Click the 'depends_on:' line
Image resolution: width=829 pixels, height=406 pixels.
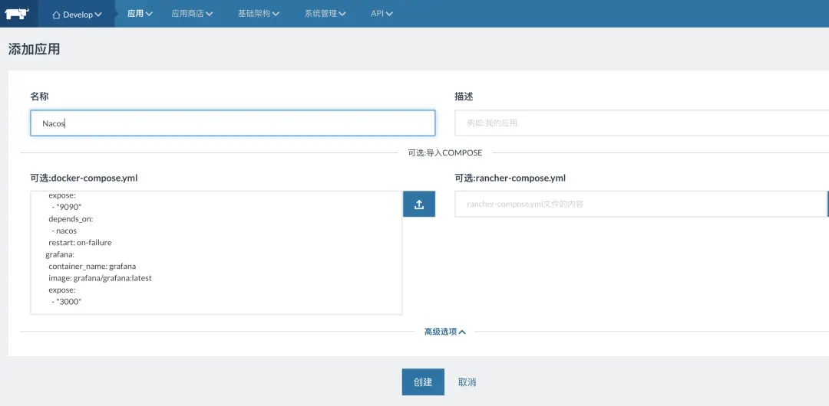71,219
